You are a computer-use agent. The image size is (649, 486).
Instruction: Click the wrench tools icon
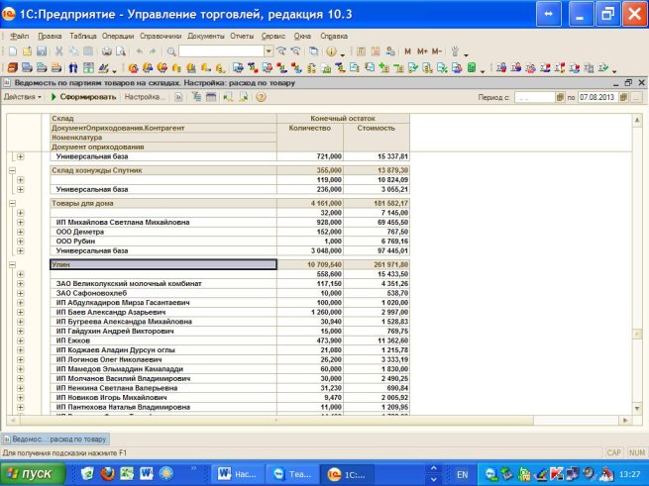point(455,51)
